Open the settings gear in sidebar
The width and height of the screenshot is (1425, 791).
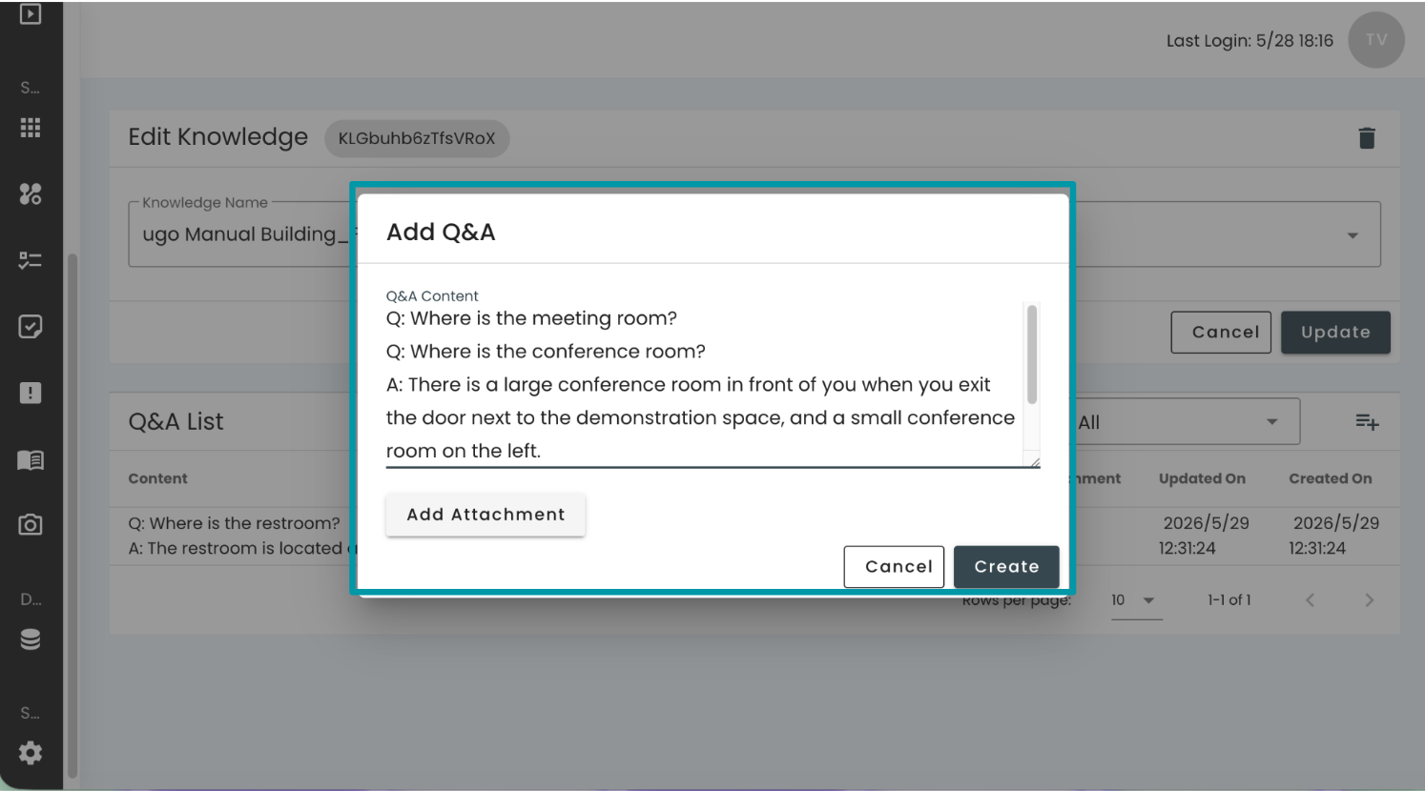31,753
